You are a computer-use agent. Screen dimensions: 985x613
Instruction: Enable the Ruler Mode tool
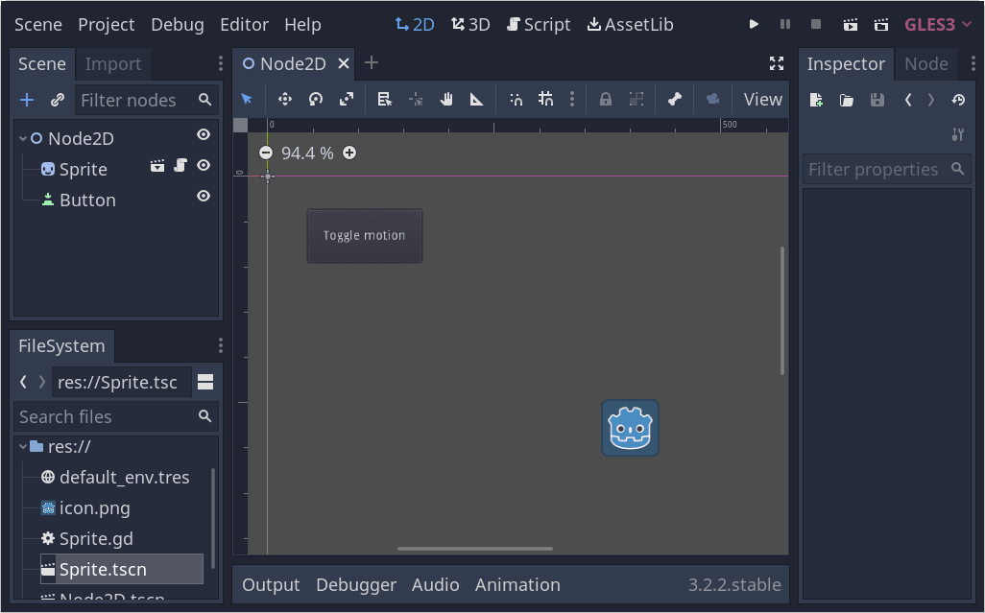476,99
